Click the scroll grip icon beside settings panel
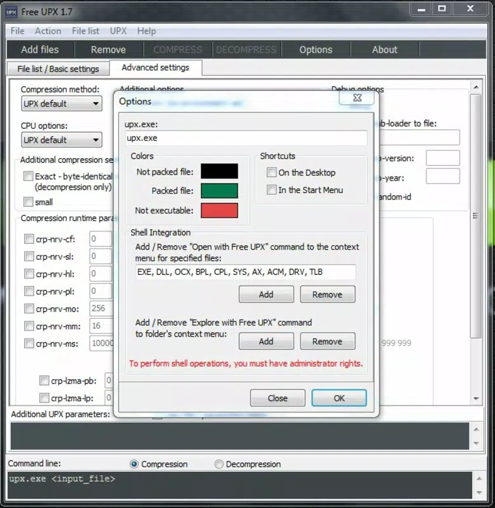The image size is (495, 508). (x=475, y=216)
